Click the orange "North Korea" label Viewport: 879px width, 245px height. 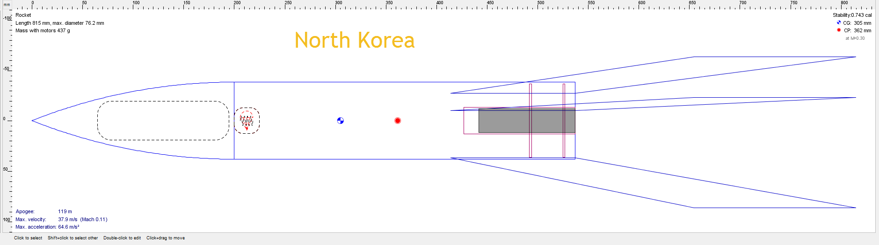(355, 40)
